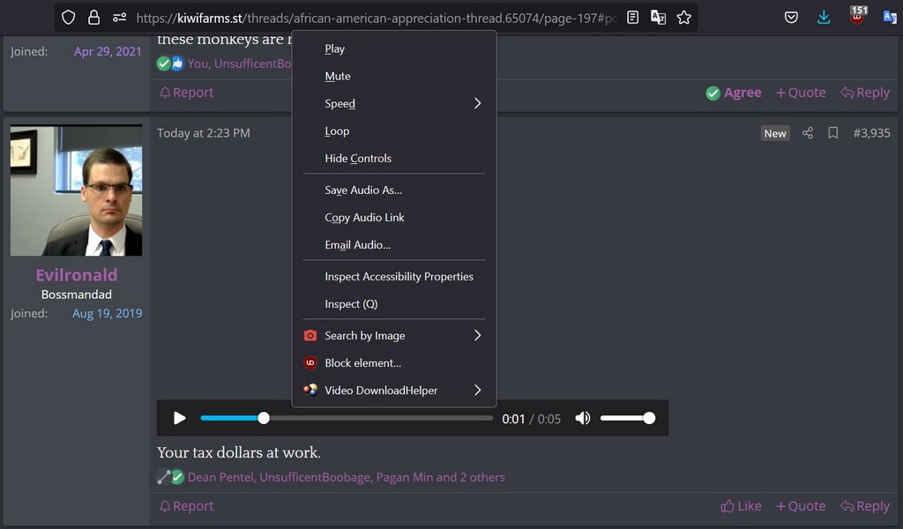Screen dimensions: 903x529
Task: Click the 'Your tax dollars at work.' text
Action: [239, 452]
